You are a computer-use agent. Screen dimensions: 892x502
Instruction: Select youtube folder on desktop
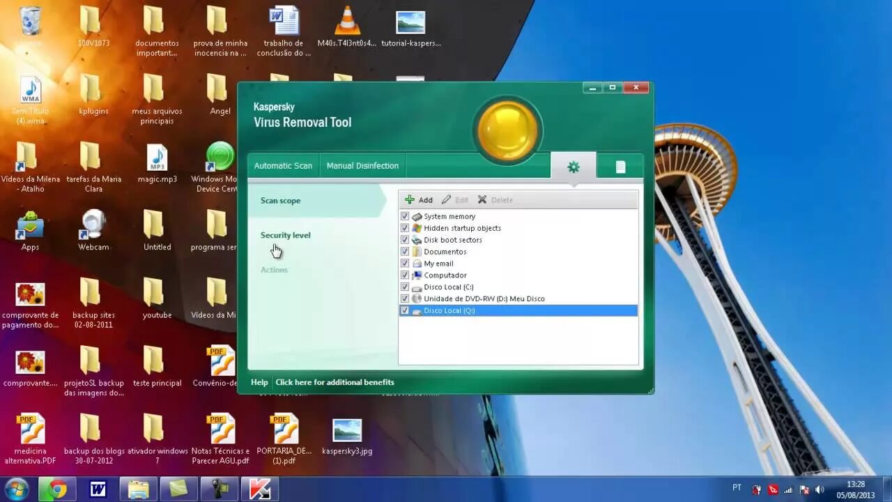[157, 298]
